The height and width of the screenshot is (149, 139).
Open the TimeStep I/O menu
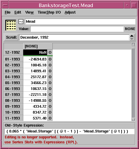tap(49, 12)
